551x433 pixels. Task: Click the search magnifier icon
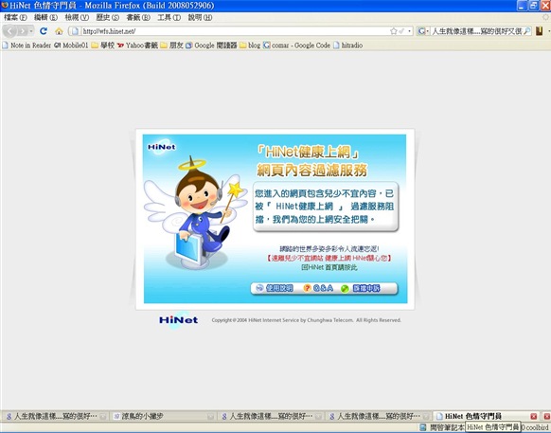point(527,31)
